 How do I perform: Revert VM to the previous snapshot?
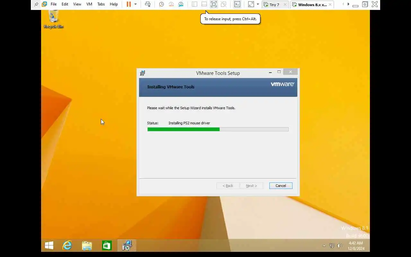tap(171, 4)
